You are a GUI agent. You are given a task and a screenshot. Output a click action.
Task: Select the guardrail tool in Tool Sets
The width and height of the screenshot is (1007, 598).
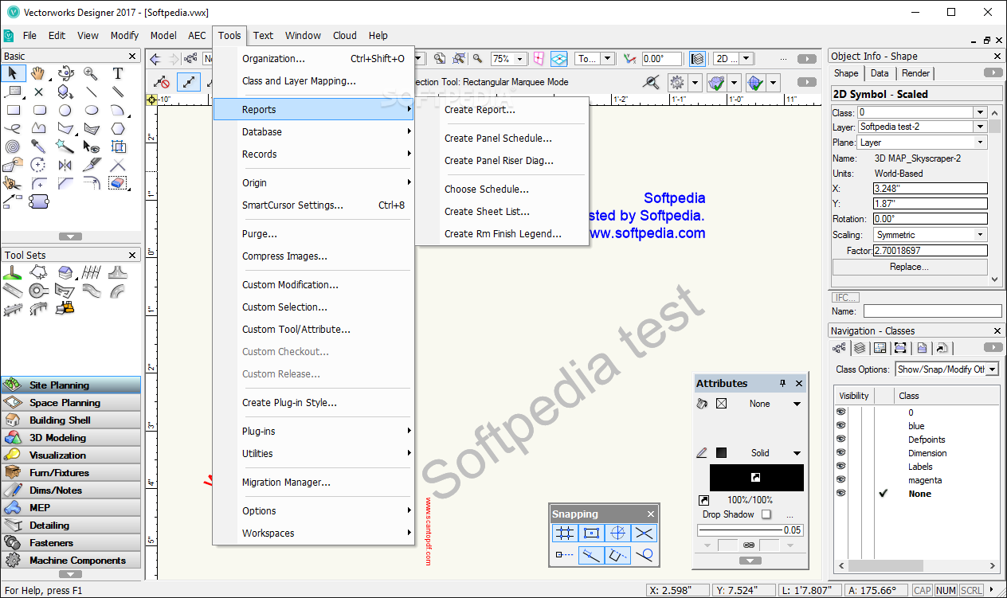tap(13, 309)
